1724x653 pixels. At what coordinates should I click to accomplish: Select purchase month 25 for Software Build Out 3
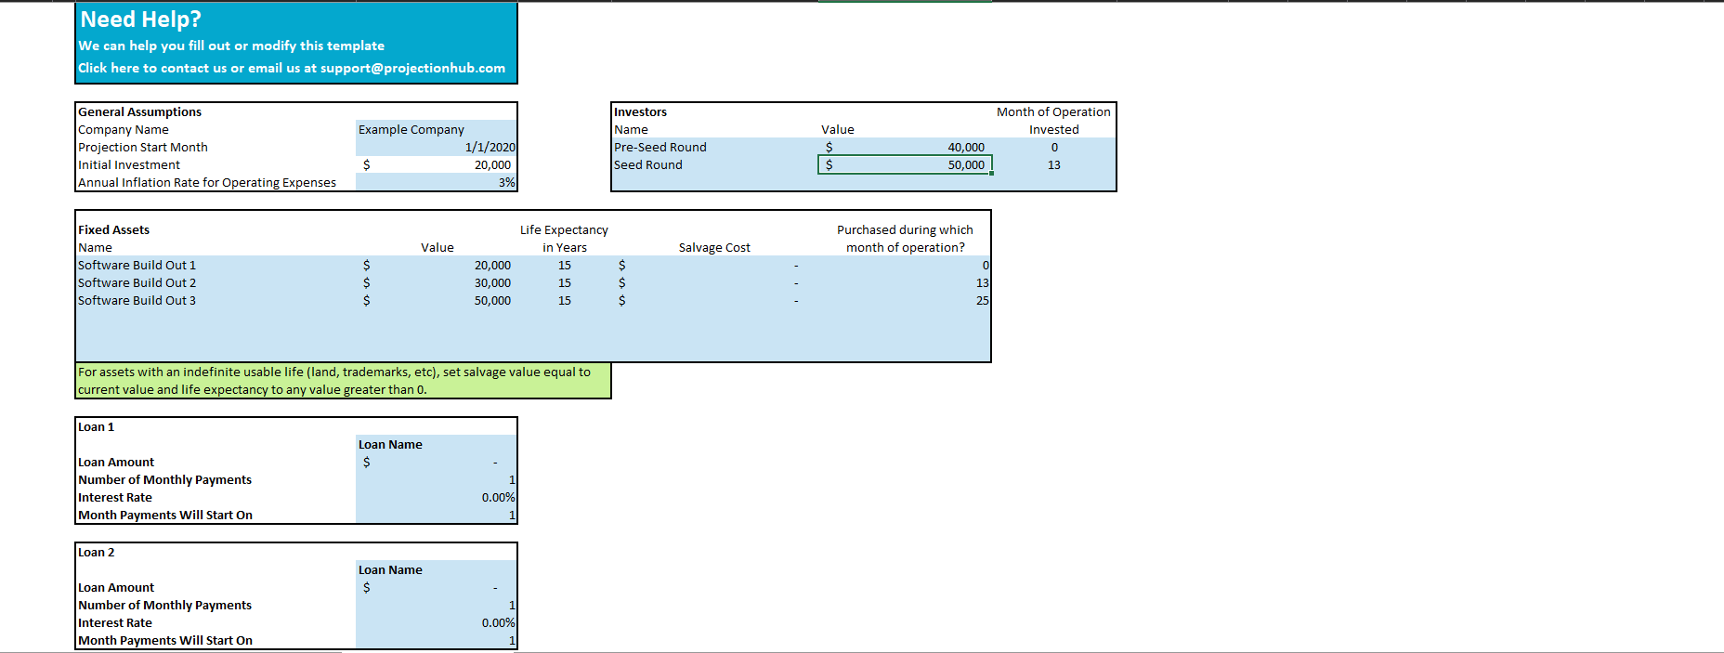pyautogui.click(x=905, y=300)
